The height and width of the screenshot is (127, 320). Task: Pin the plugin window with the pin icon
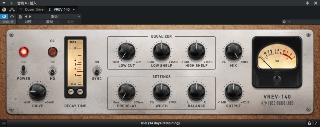[x=307, y=3]
